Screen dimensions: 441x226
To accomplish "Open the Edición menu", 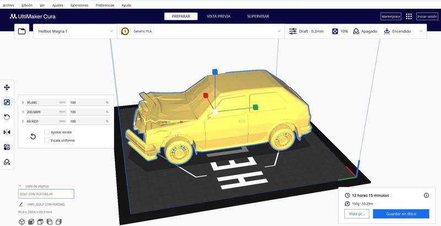I will 27,5.
